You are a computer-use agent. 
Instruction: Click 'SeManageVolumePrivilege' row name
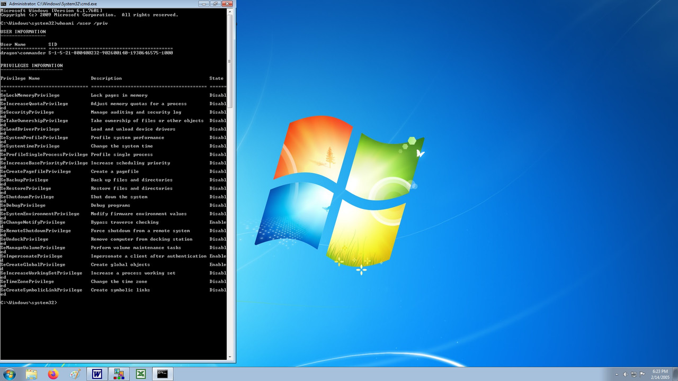(x=33, y=248)
